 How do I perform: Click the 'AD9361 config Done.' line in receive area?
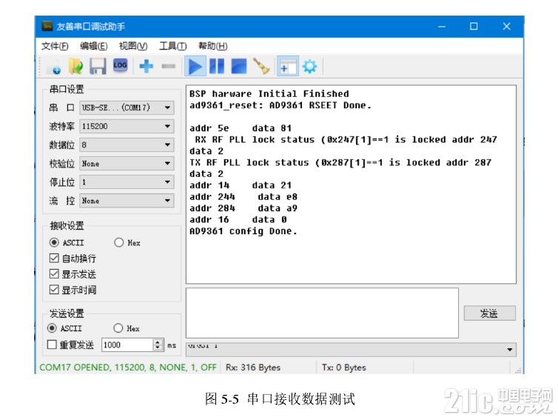[243, 231]
